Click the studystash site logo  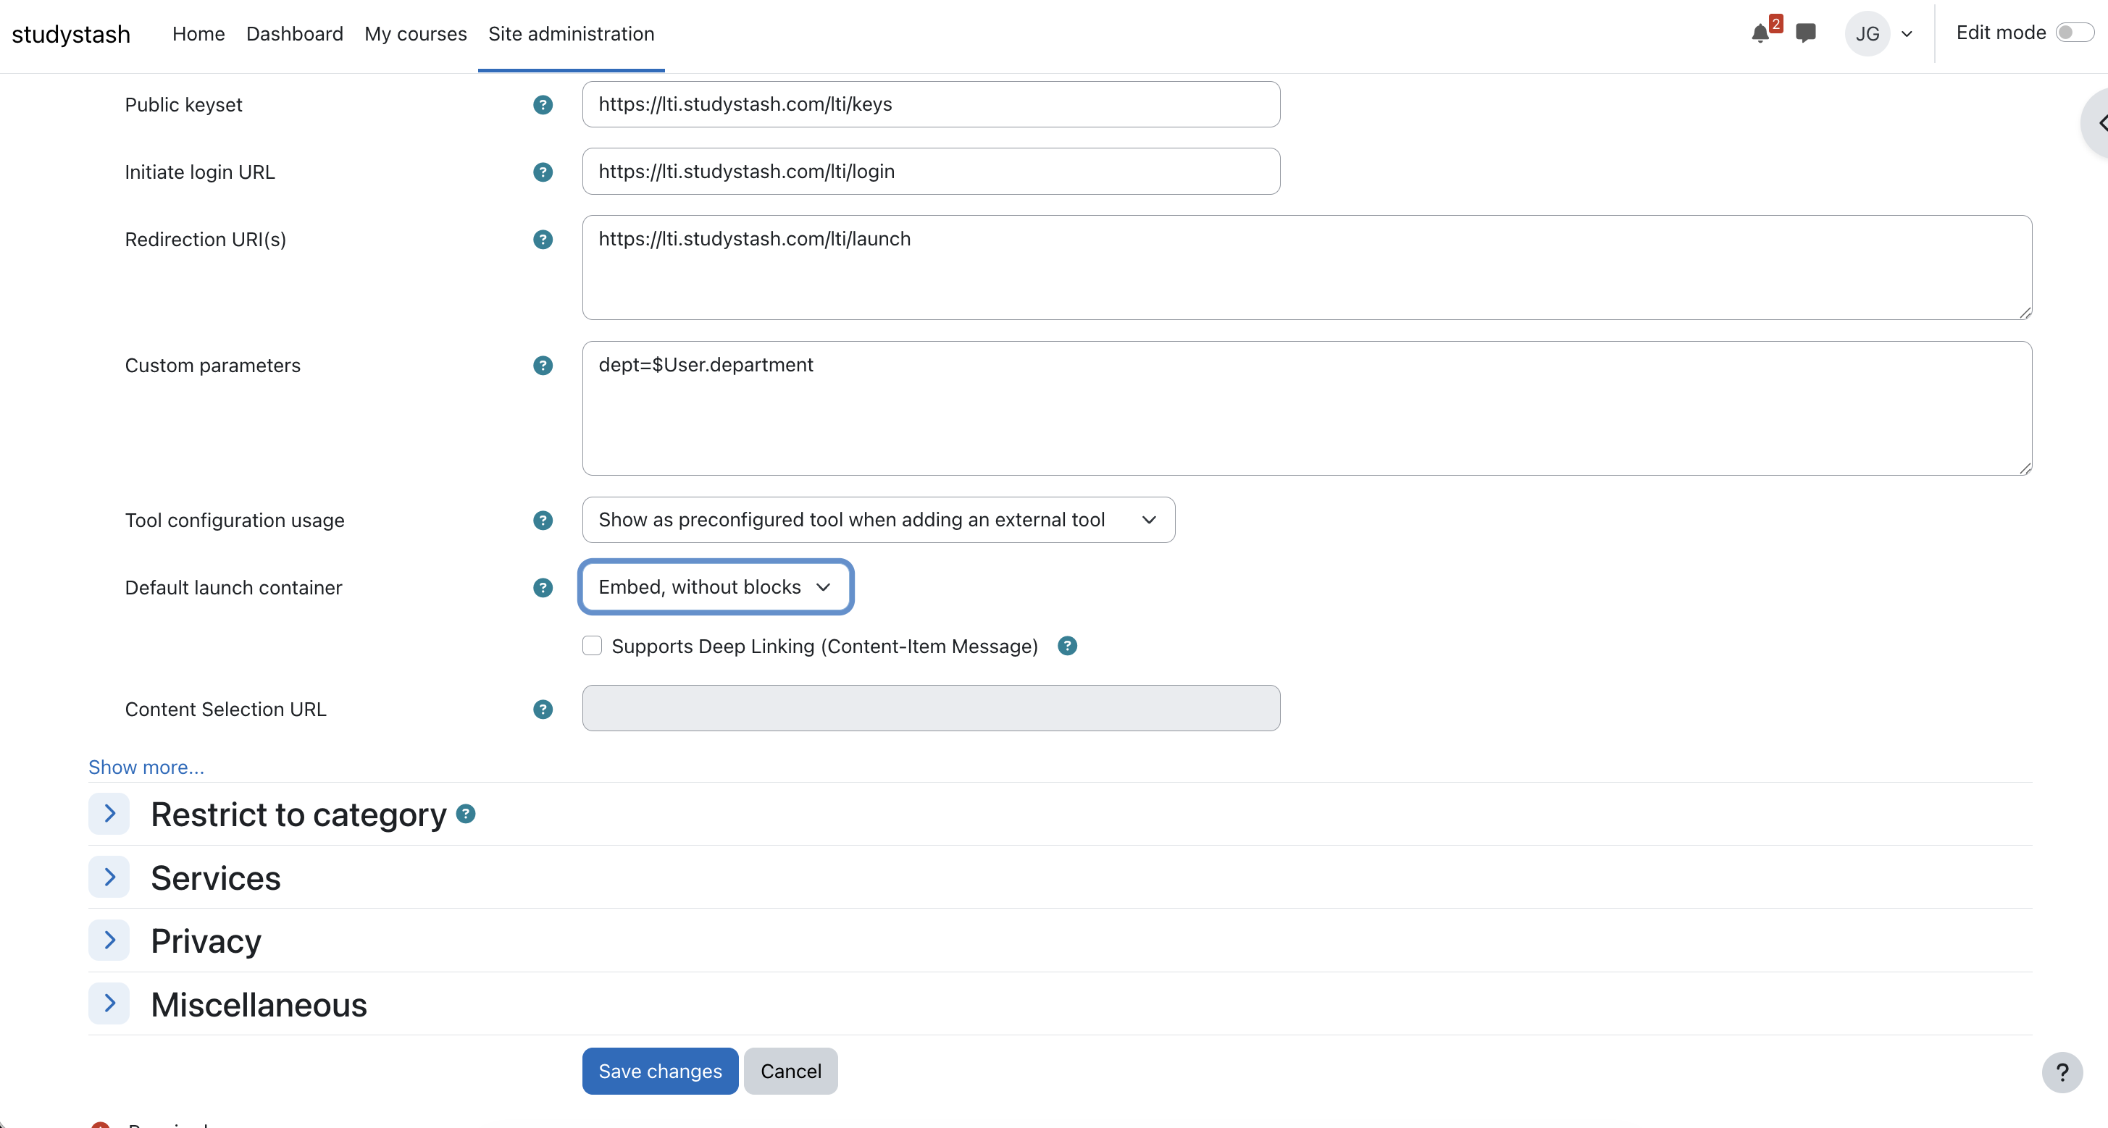pyautogui.click(x=71, y=34)
